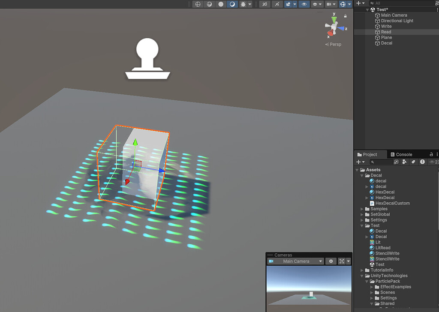Click the camera settings icon in Cameras overlay
The image size is (439, 312).
click(x=342, y=261)
